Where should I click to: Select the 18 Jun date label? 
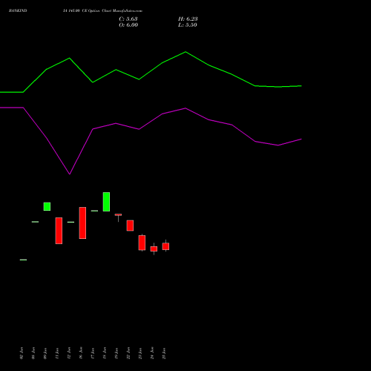105,353
